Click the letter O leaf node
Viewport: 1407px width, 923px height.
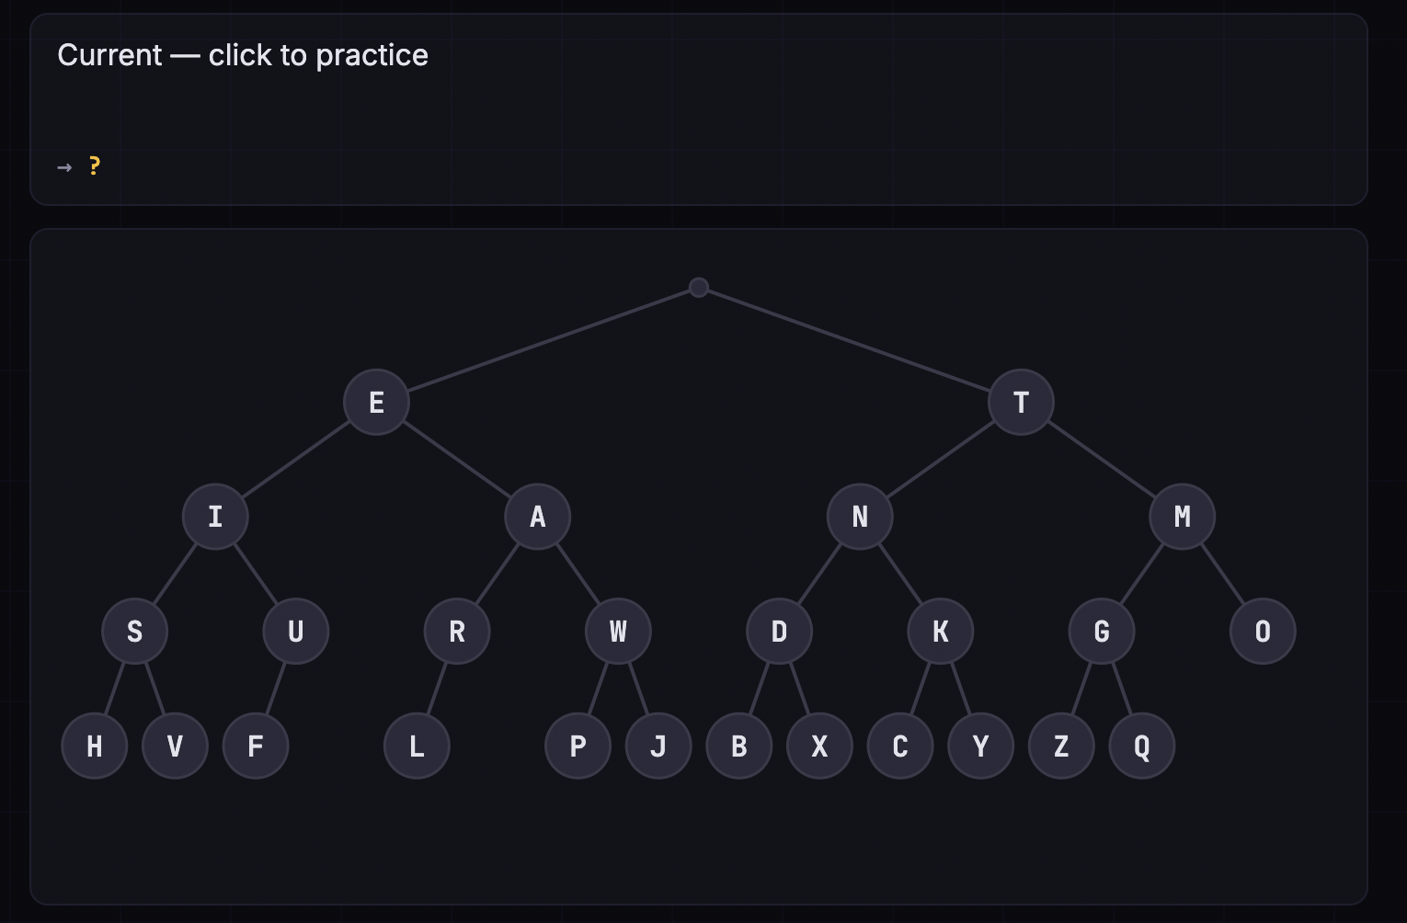pos(1263,632)
